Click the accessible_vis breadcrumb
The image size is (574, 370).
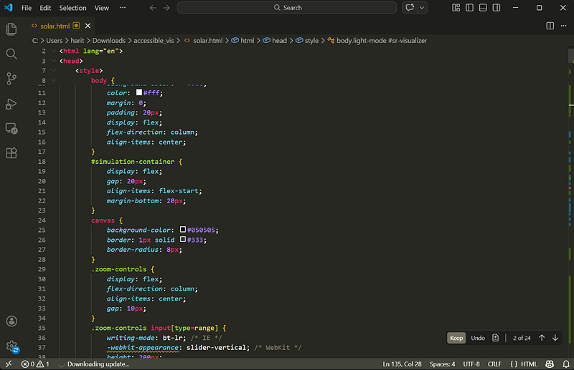click(154, 41)
